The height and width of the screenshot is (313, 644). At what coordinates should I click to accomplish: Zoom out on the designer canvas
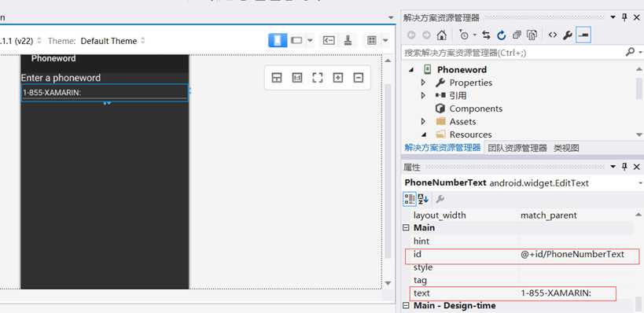coord(359,78)
